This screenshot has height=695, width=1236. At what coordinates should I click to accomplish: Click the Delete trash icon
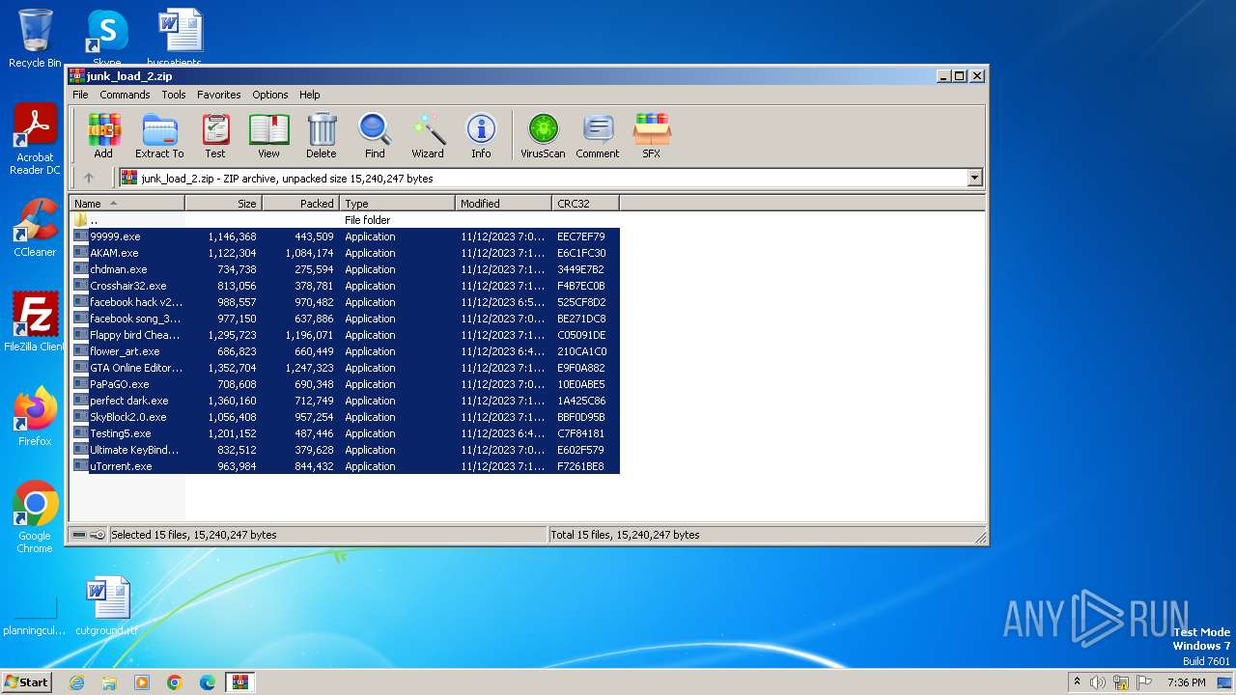(x=322, y=136)
